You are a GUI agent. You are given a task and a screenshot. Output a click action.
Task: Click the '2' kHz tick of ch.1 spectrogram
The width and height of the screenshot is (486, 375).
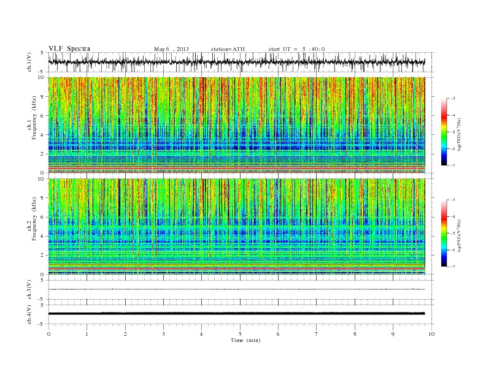coord(42,154)
